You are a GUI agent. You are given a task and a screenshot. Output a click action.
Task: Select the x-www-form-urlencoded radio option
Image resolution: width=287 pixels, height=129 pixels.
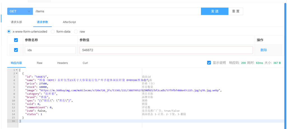(x=9, y=32)
